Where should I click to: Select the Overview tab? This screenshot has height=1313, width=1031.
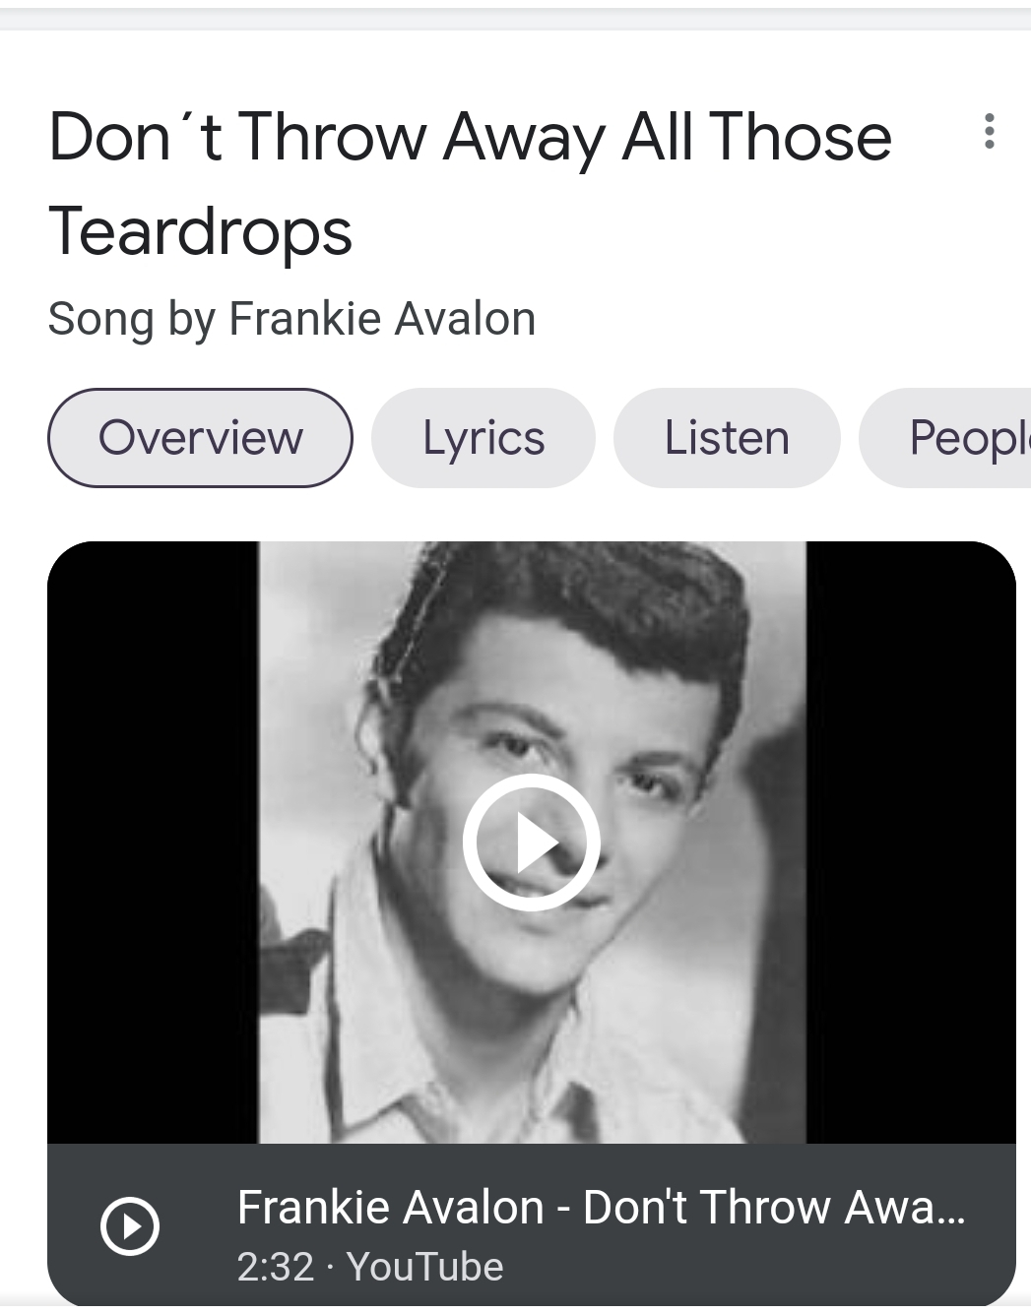point(200,438)
